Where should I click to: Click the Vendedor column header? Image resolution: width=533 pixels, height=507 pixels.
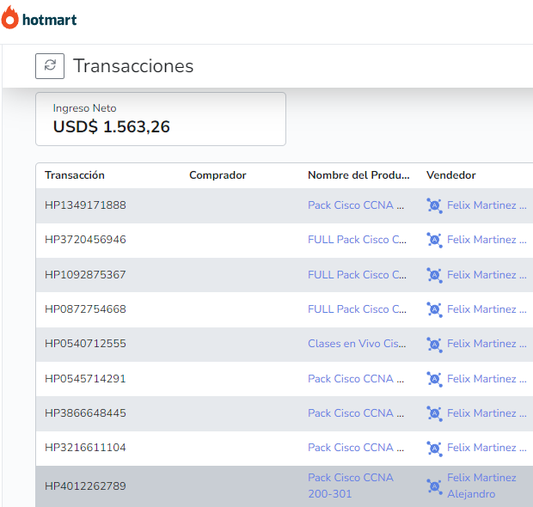point(451,175)
